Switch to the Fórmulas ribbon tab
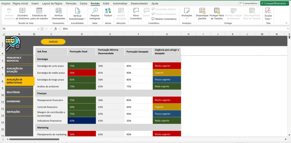This screenshot has width=291, height=143. point(71,3)
